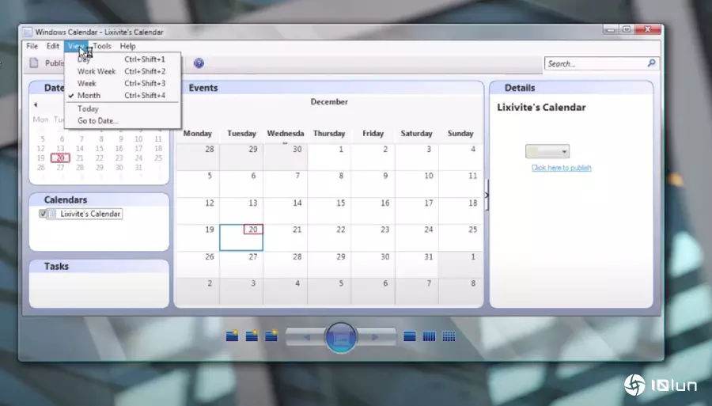Select day 10 in the Events grid
712x406 pixels.
pyautogui.click(x=417, y=184)
